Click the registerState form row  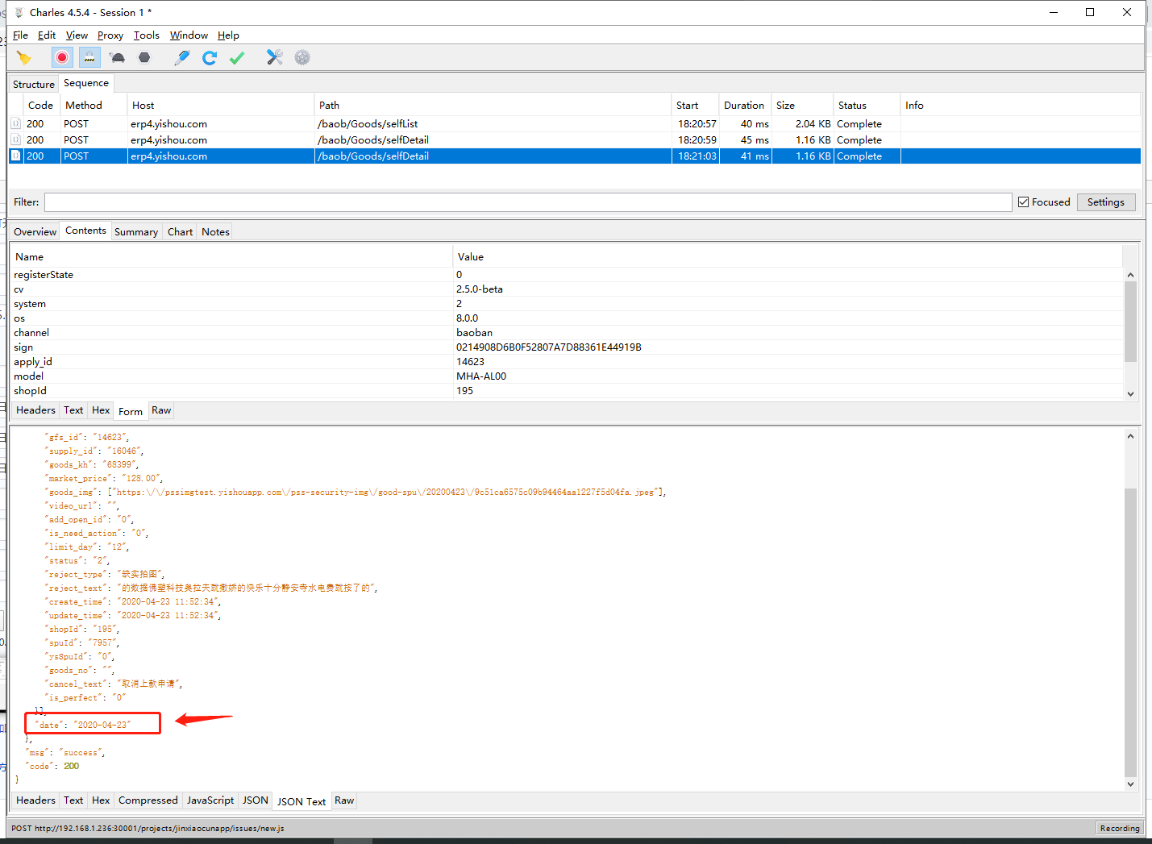point(566,275)
